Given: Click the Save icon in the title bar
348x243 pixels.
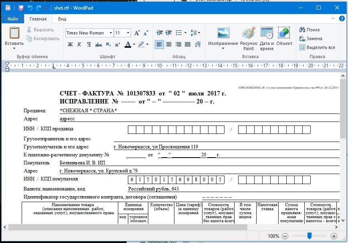Looking at the screenshot, I should (21, 8).
